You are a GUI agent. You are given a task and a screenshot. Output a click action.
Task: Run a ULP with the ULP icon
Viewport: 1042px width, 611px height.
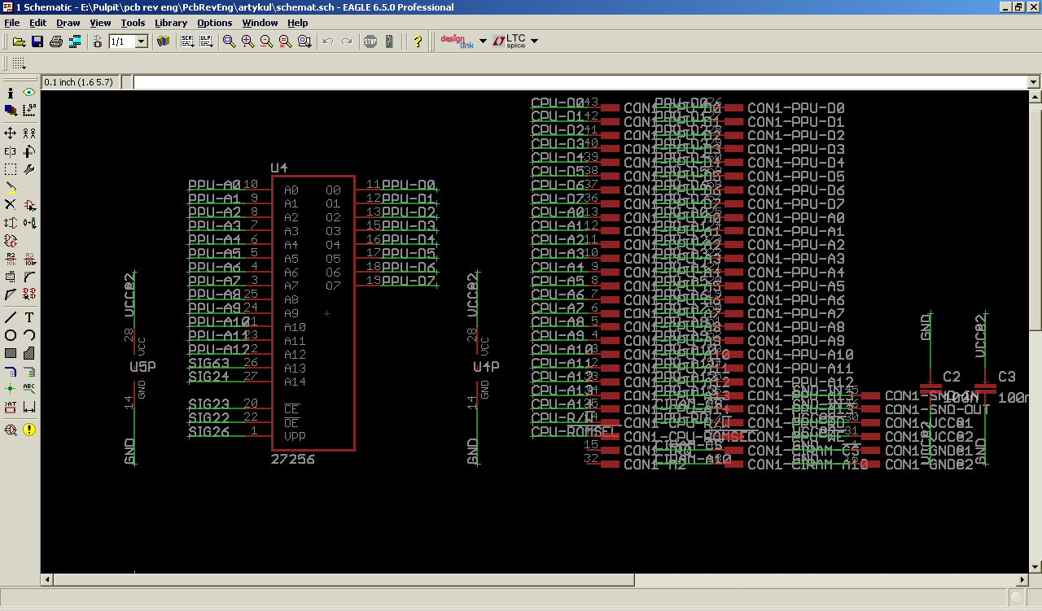point(206,41)
